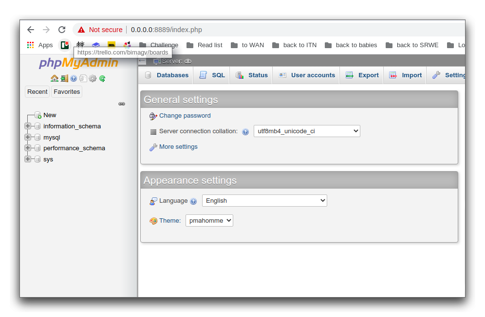Click the mysql database cylinder icon

point(37,137)
